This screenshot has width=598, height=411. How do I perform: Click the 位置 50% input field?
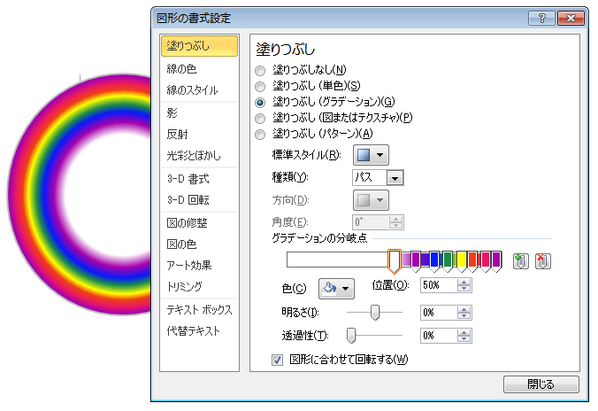point(439,285)
